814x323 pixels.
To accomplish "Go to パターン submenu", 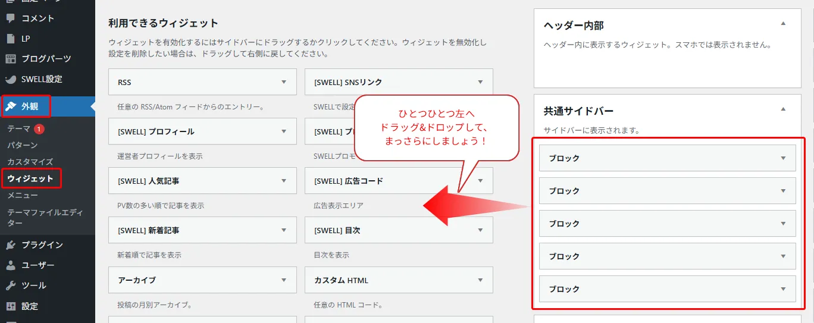I will tap(22, 145).
